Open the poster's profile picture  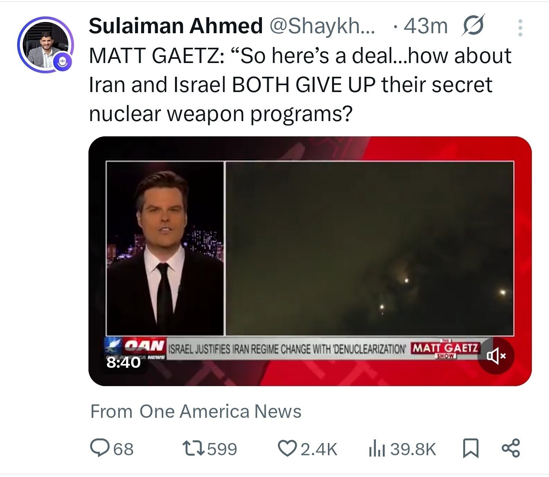pos(45,45)
